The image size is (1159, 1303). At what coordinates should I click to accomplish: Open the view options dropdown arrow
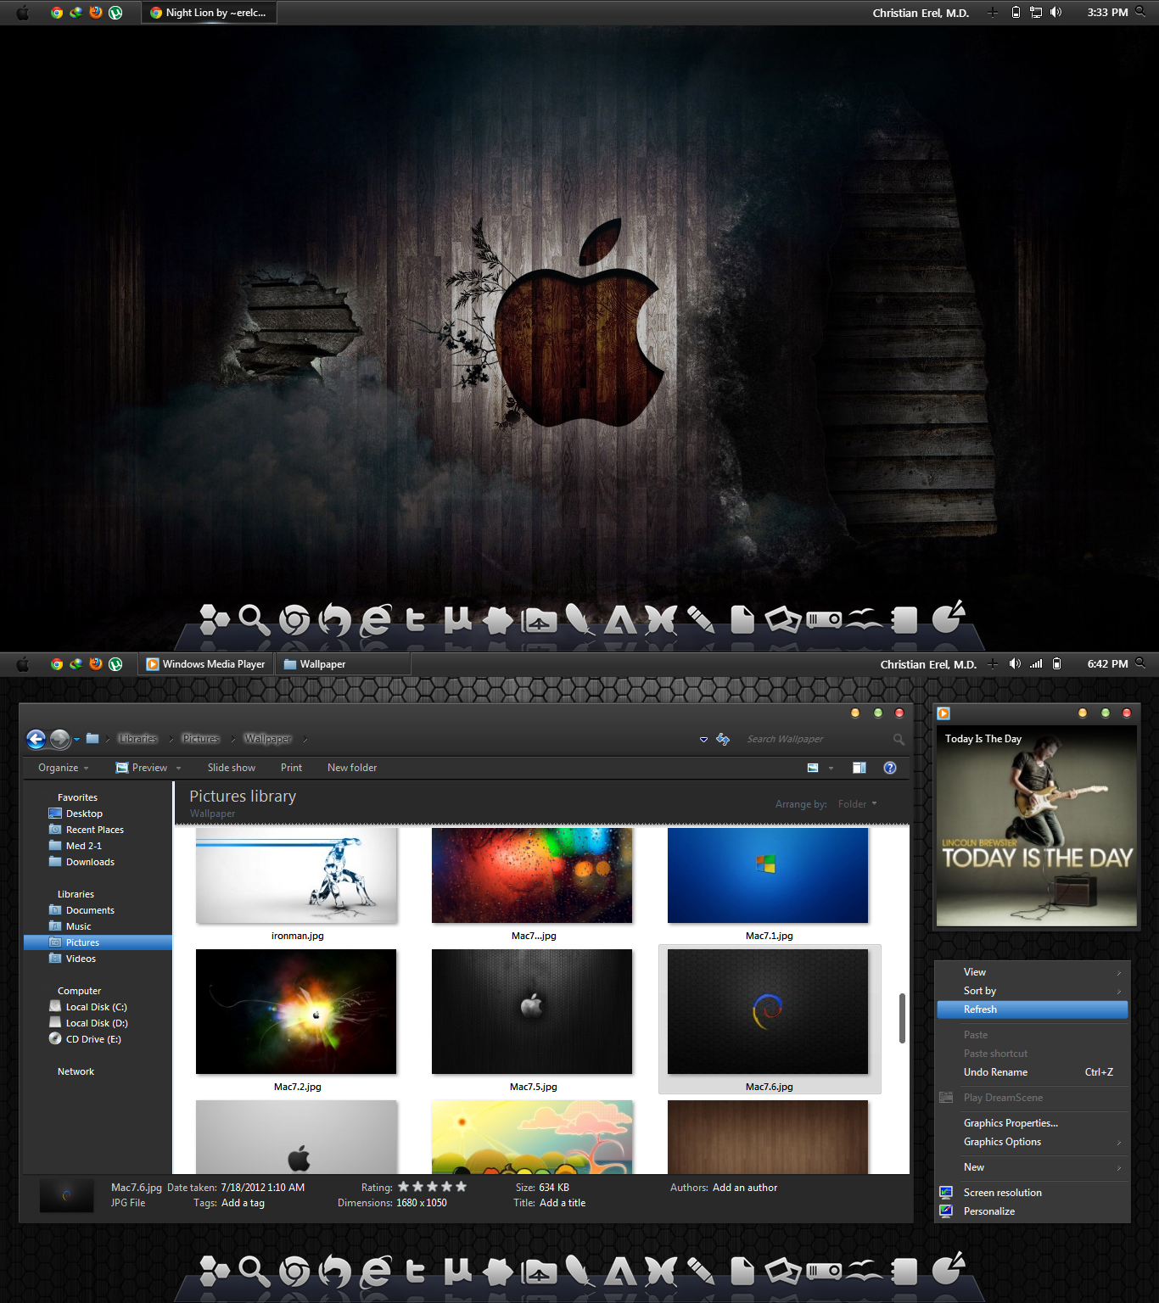831,769
